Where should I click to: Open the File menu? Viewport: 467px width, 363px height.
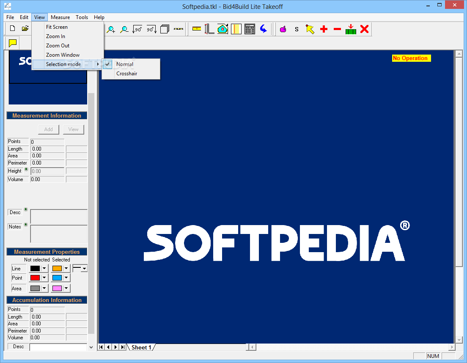tap(10, 17)
